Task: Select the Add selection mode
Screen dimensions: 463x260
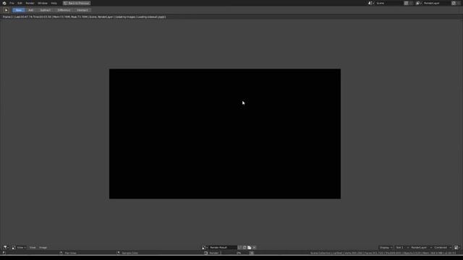Action: (30, 10)
